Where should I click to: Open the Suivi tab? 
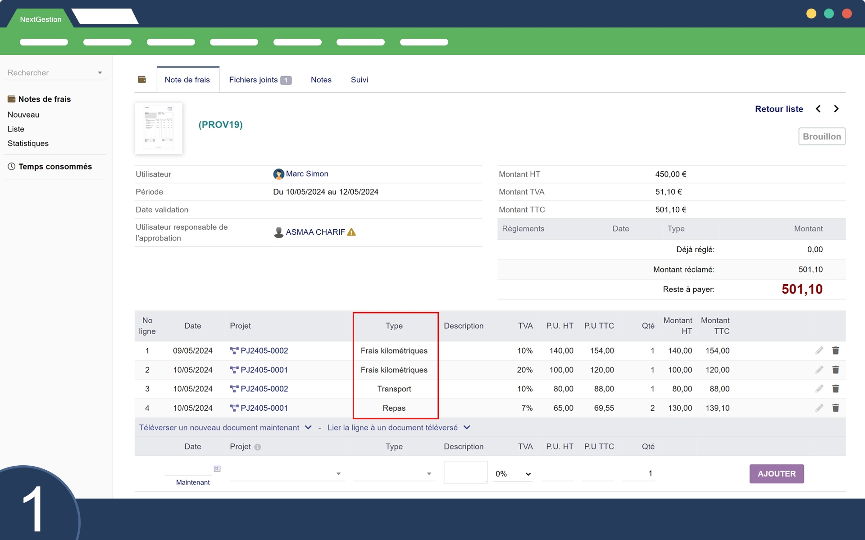(359, 80)
